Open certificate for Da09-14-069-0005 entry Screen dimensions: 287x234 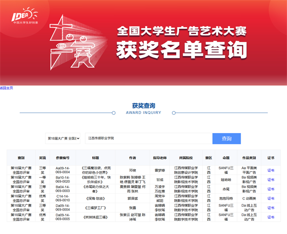[x=271, y=217]
